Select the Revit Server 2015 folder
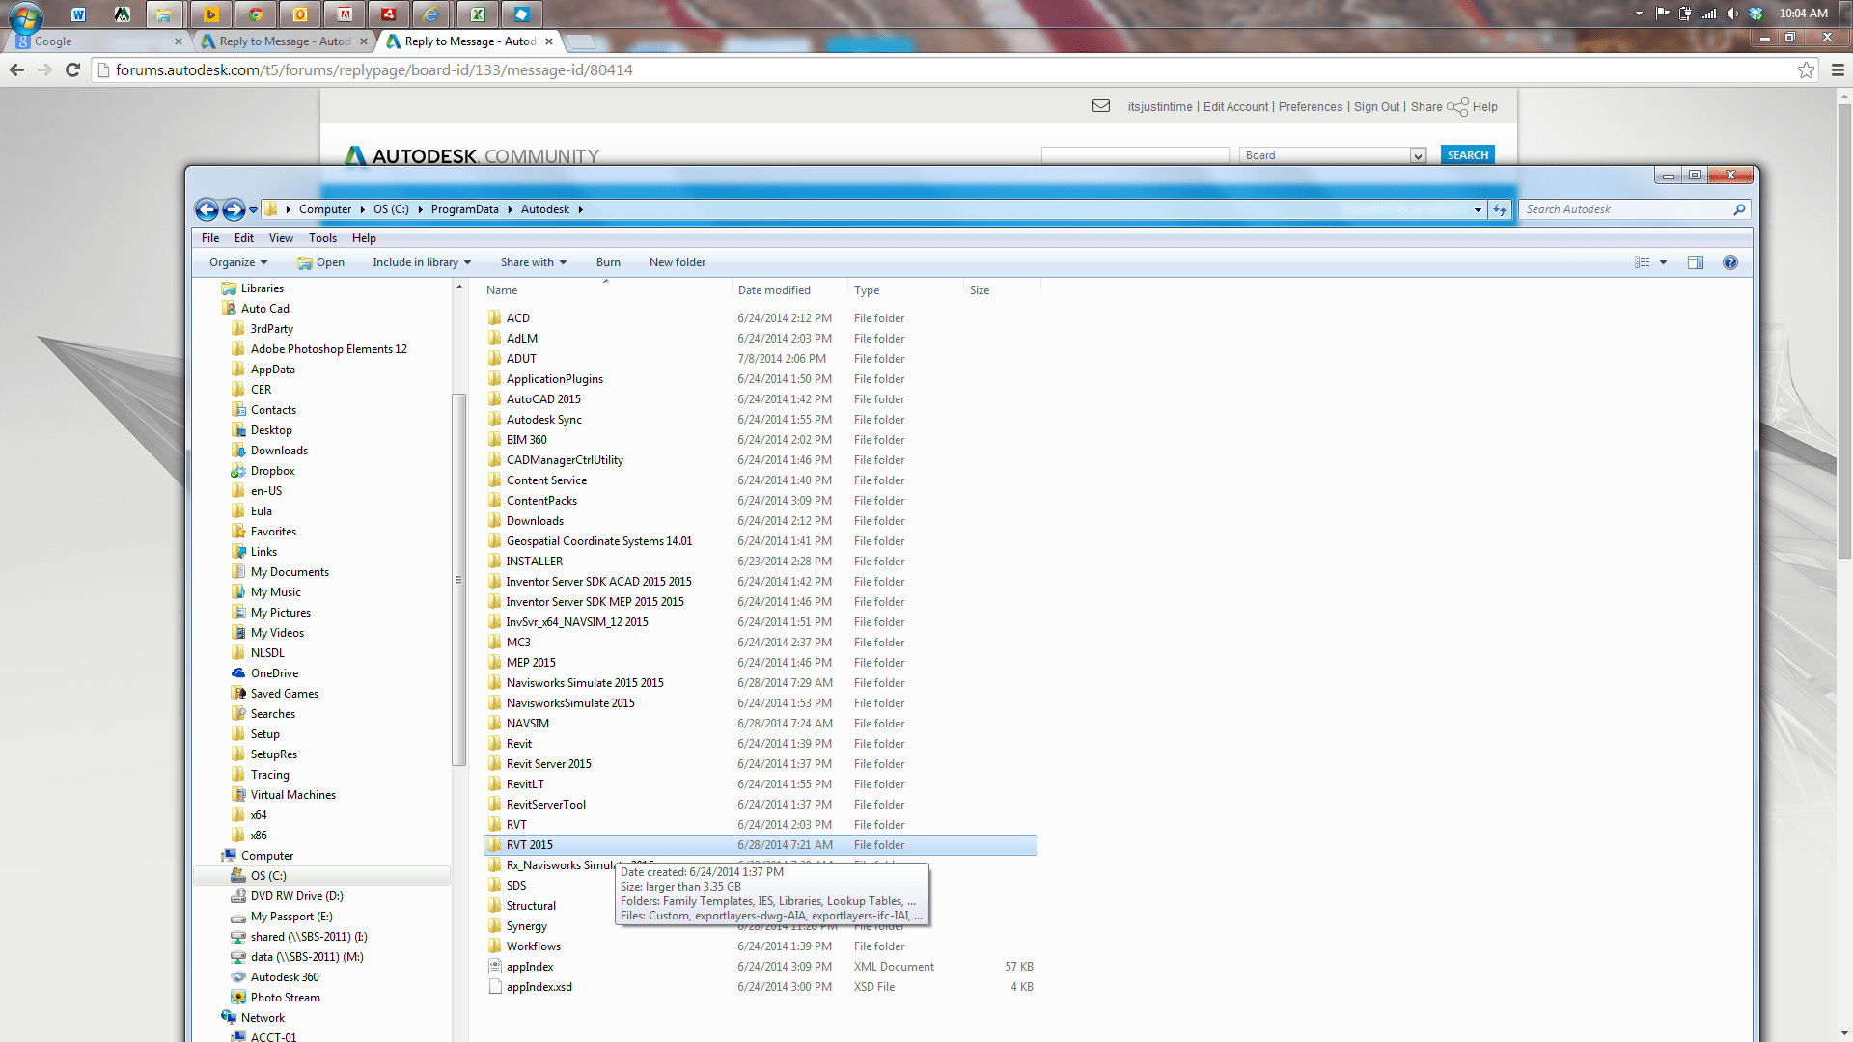The width and height of the screenshot is (1853, 1042). click(548, 764)
